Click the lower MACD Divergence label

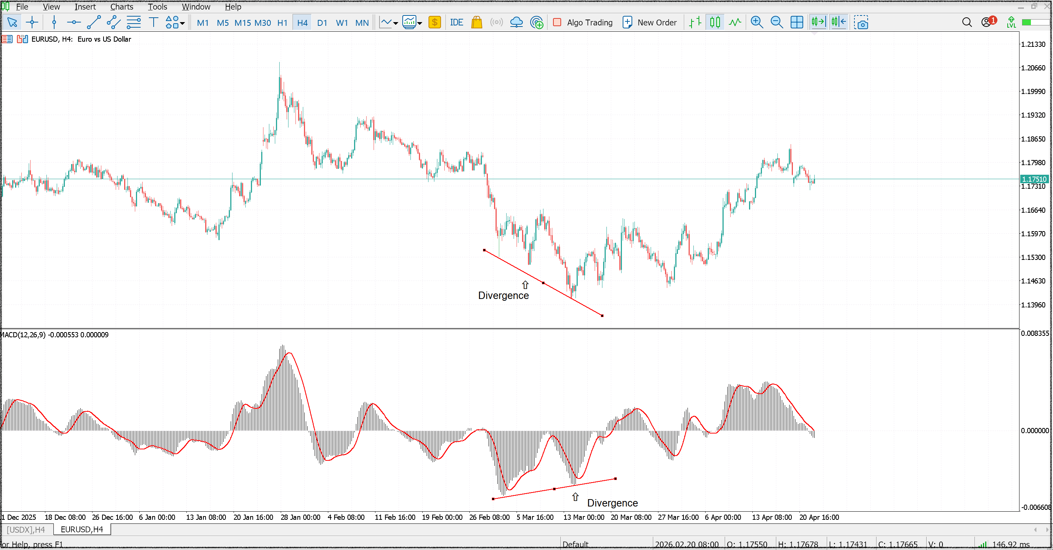click(612, 503)
